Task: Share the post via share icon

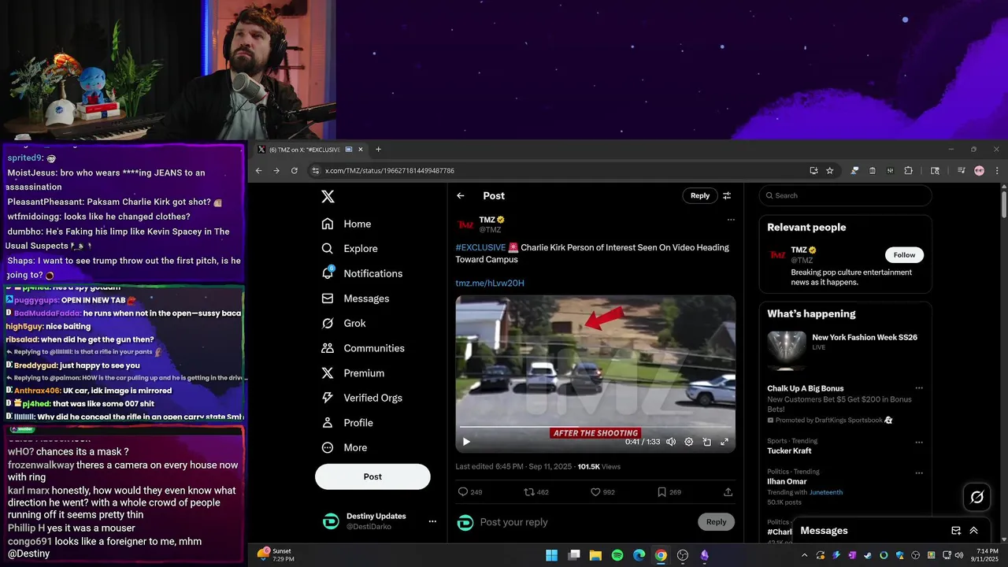Action: (x=728, y=492)
